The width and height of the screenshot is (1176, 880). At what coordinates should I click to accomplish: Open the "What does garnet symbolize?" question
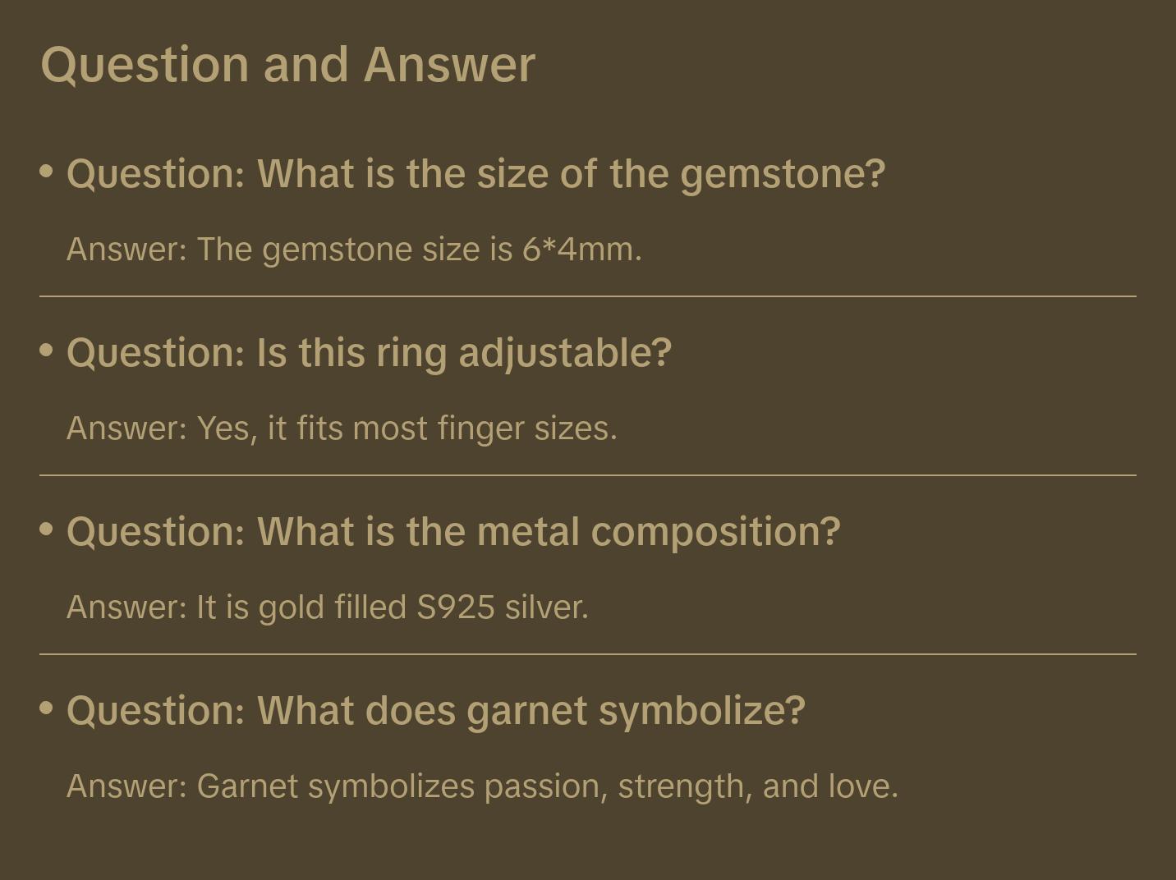coord(435,711)
